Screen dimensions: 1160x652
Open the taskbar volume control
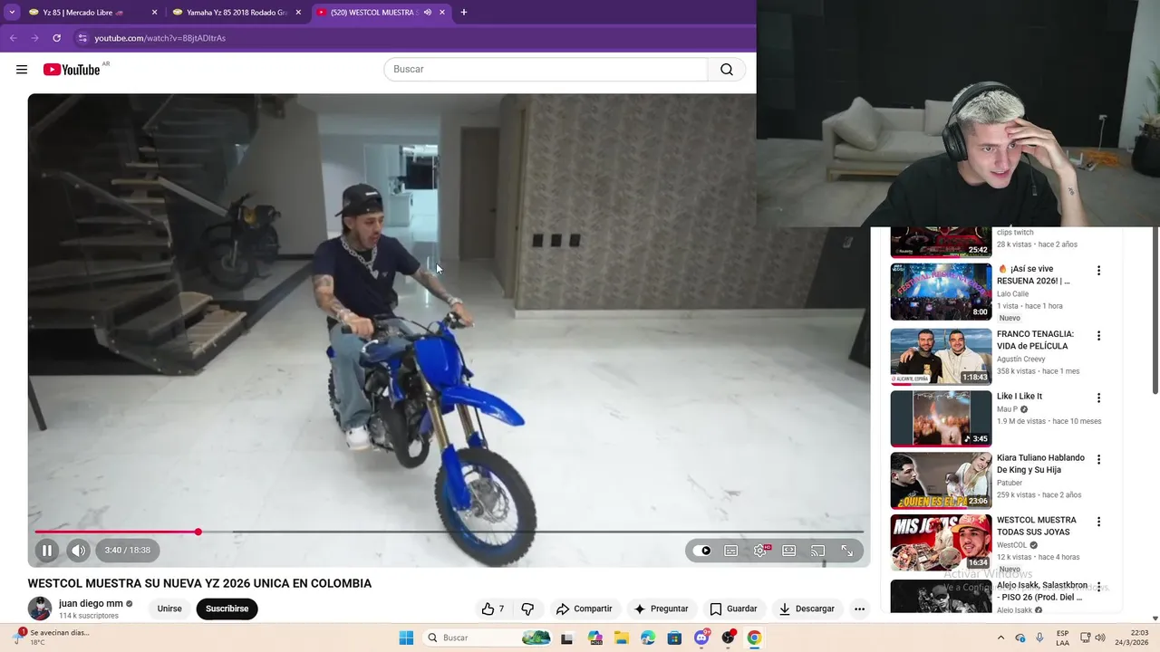[1102, 638]
